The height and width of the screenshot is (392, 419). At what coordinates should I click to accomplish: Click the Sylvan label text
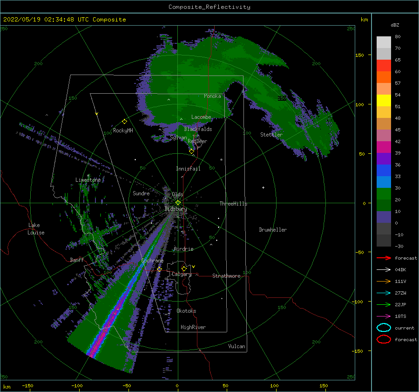[178, 138]
